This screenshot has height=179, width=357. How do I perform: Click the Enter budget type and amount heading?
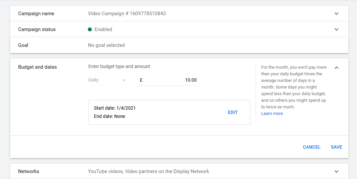click(x=119, y=66)
